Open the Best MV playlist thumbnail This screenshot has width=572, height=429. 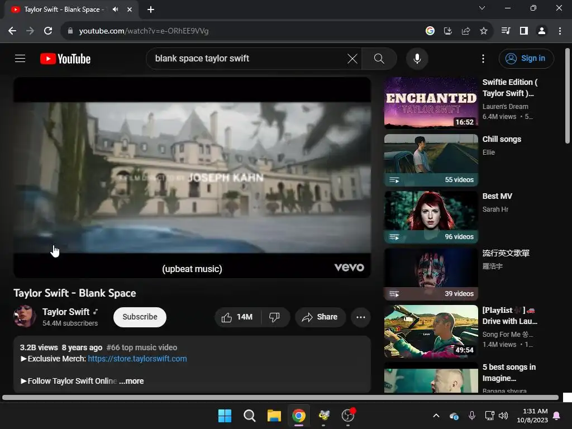tap(431, 217)
